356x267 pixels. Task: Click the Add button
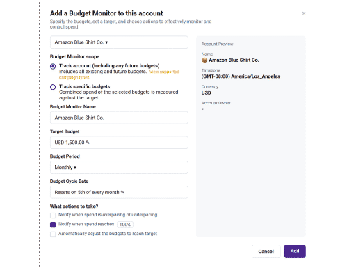(295, 251)
